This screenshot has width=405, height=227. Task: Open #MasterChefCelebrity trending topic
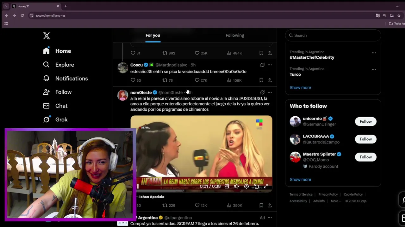click(312, 57)
